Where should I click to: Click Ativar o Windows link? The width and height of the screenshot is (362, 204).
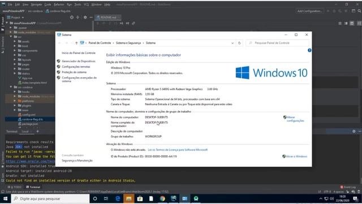296,156
